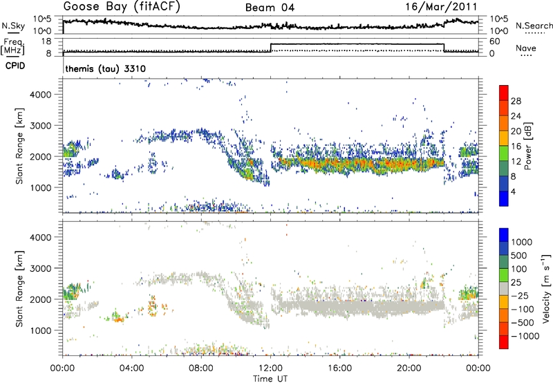The width and height of the screenshot is (553, 383).
Task: Click the green Velocity segment between 25 and 100
Action: (x=504, y=275)
